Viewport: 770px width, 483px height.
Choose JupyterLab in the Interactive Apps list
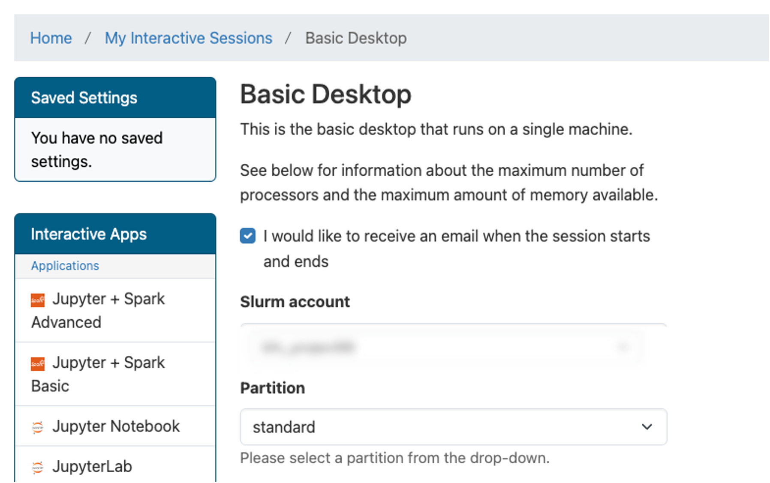[x=92, y=466]
